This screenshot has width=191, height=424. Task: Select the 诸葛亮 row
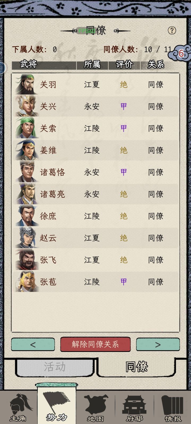(x=95, y=194)
